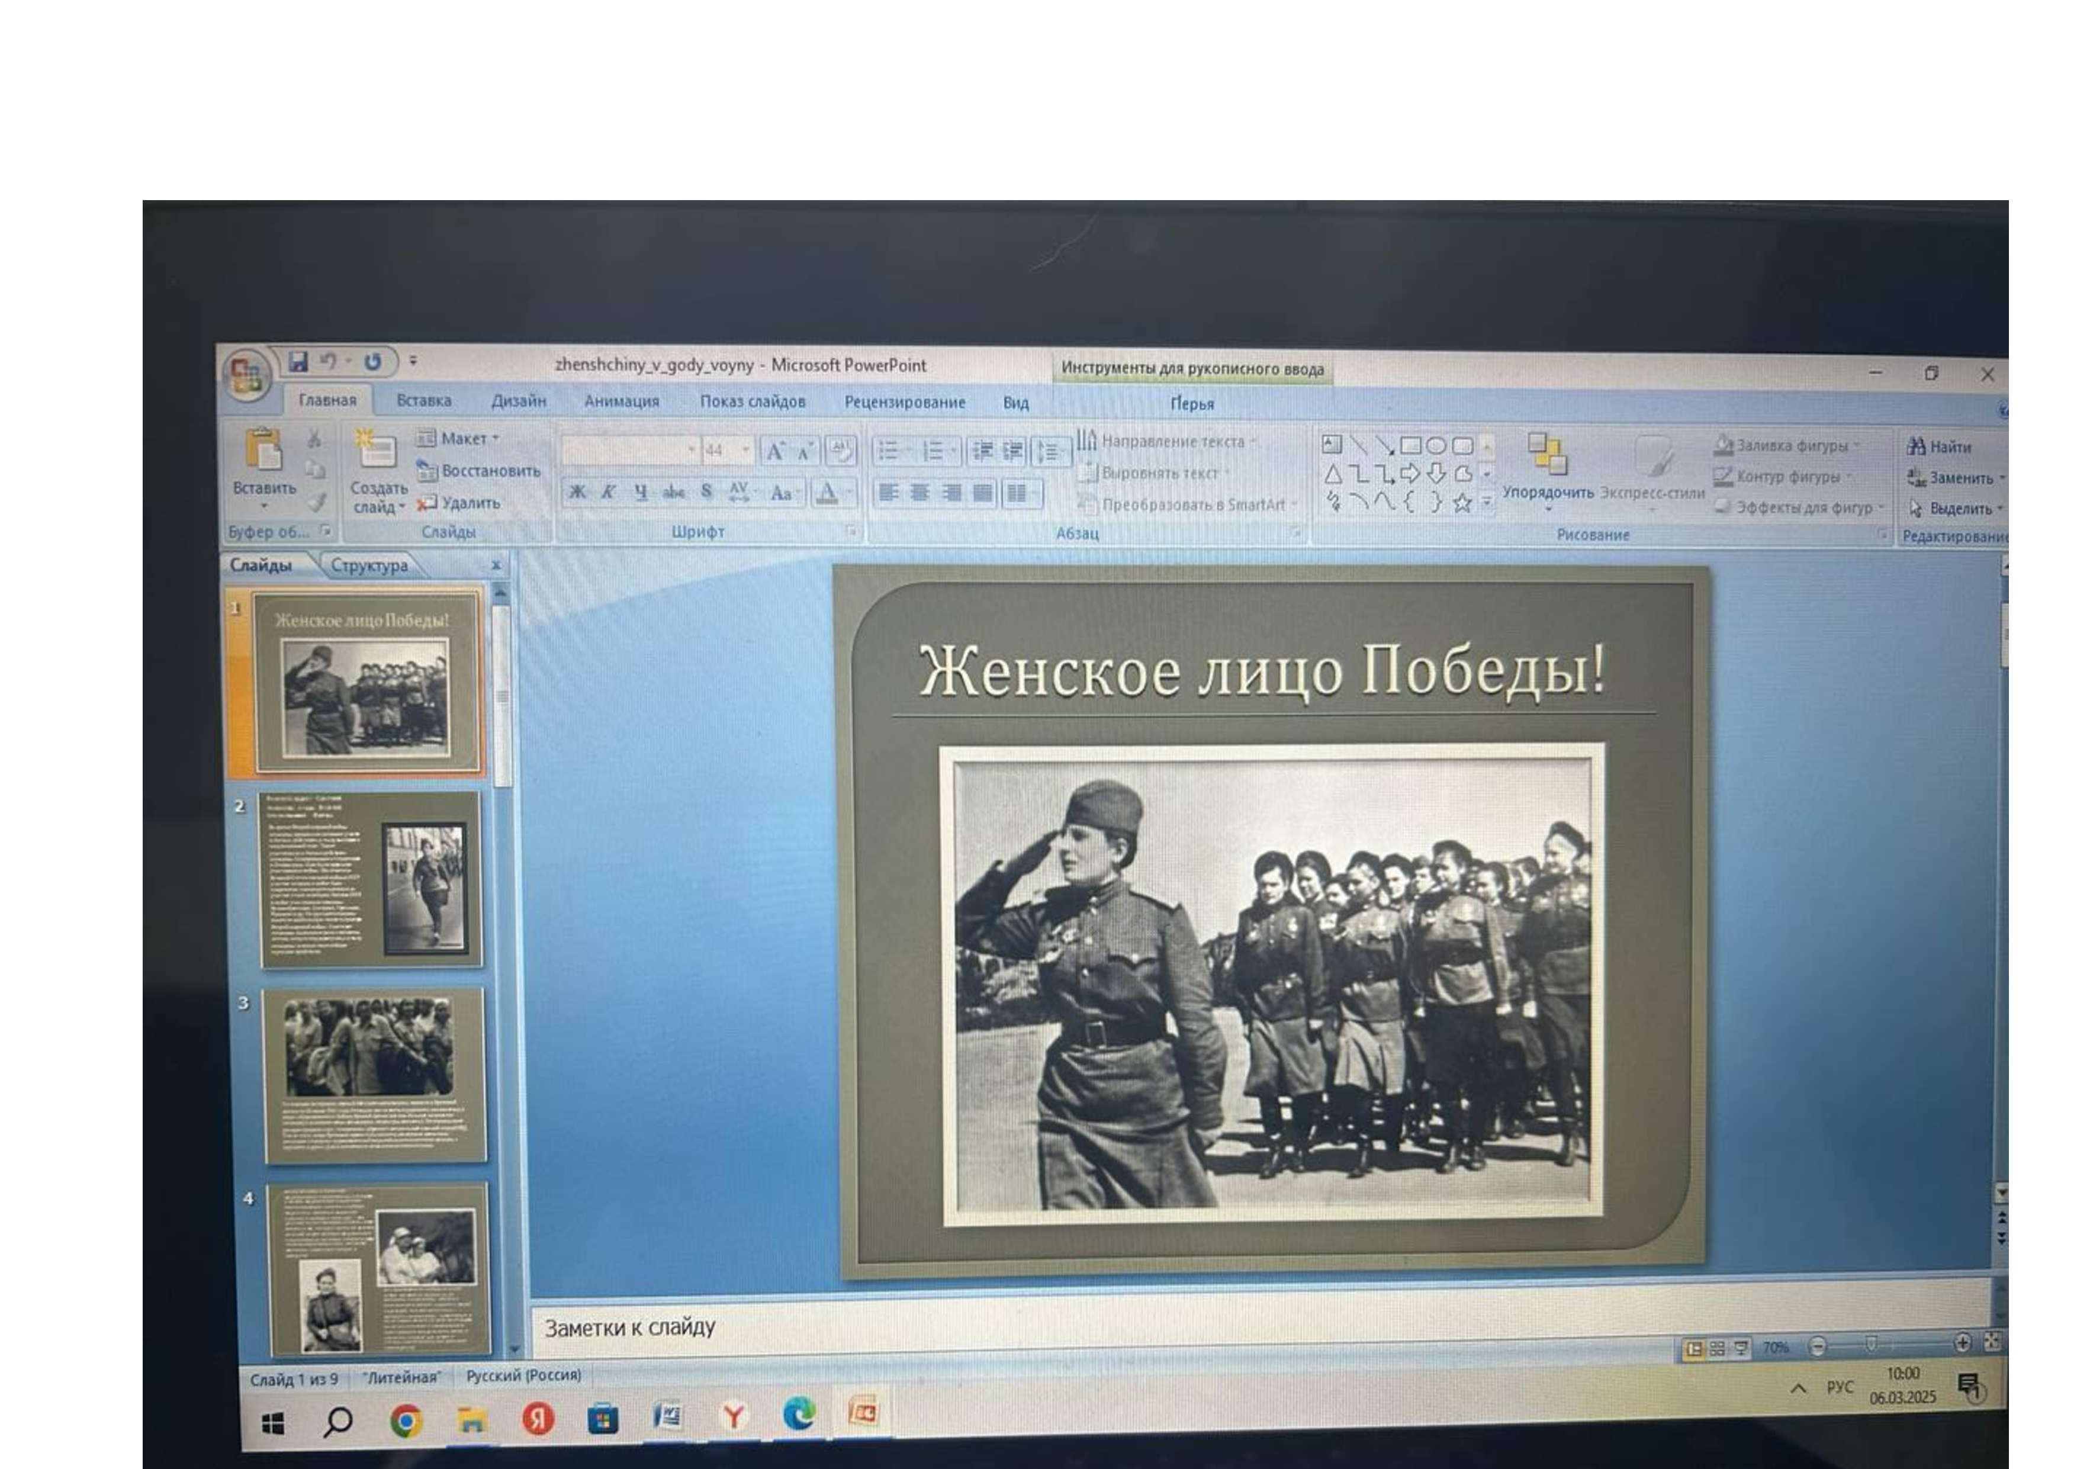Open the Рецензирование (Review) ribbon tab

tap(905, 403)
